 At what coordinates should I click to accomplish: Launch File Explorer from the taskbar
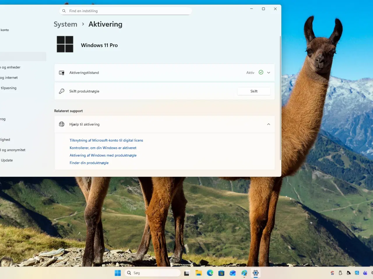pos(198,273)
